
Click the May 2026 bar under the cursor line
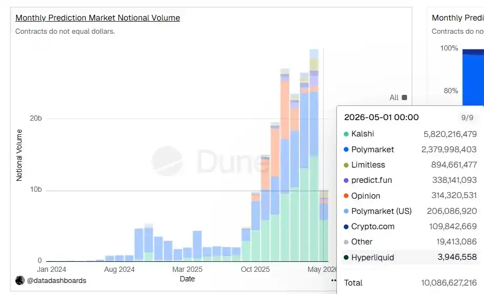(x=324, y=226)
